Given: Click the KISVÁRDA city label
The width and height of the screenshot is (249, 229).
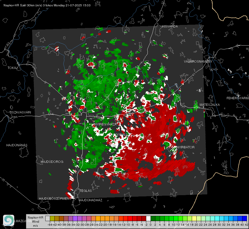Looking at the screenshot, I should (170, 26).
